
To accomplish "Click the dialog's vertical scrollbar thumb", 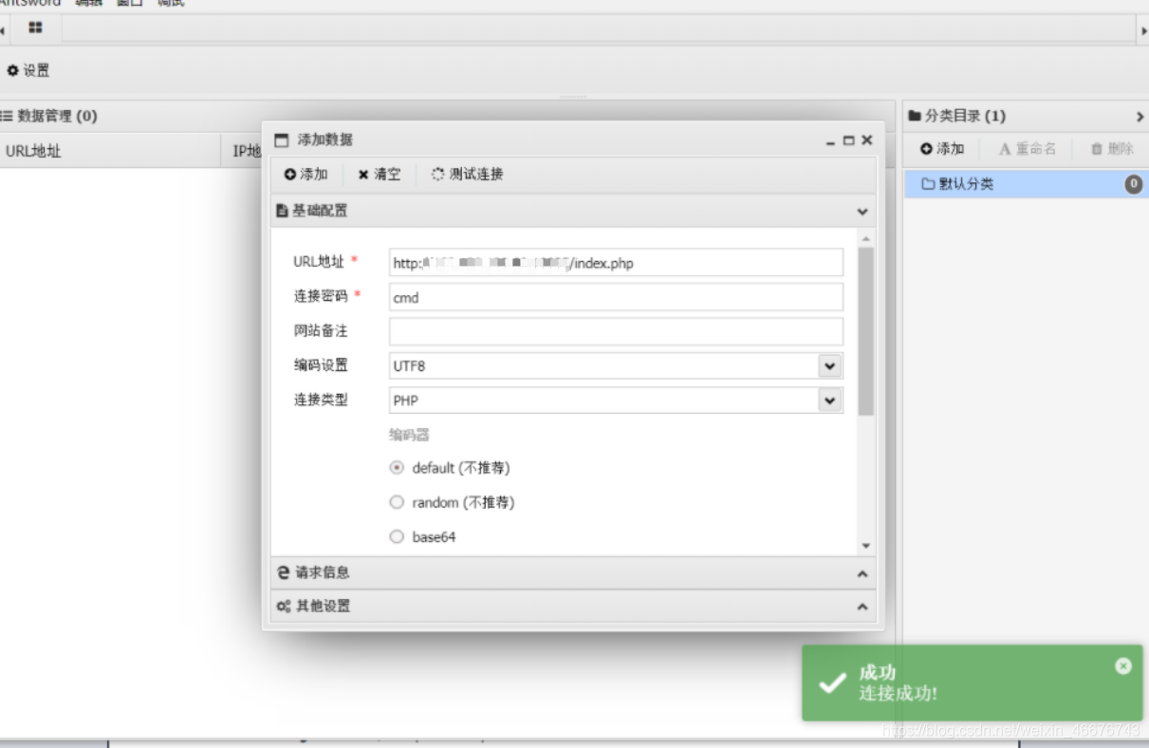I will tap(865, 332).
